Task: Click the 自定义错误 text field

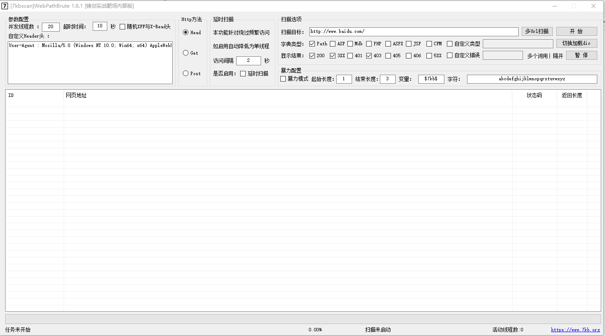Action: [503, 56]
